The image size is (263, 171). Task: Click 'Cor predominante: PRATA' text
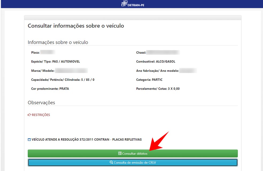tap(50, 89)
